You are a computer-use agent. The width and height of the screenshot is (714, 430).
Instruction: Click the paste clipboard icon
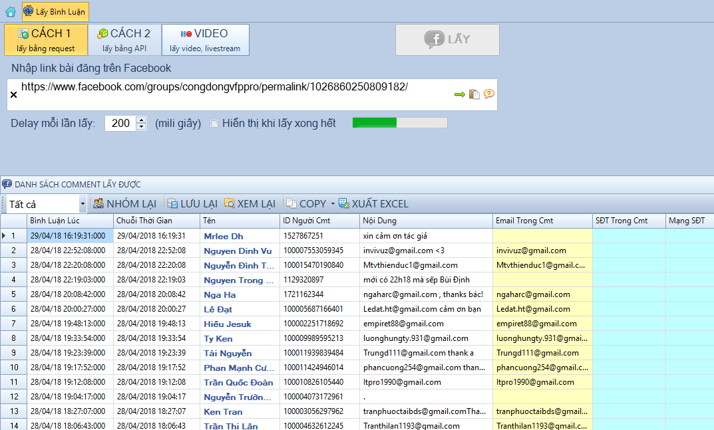(x=474, y=94)
